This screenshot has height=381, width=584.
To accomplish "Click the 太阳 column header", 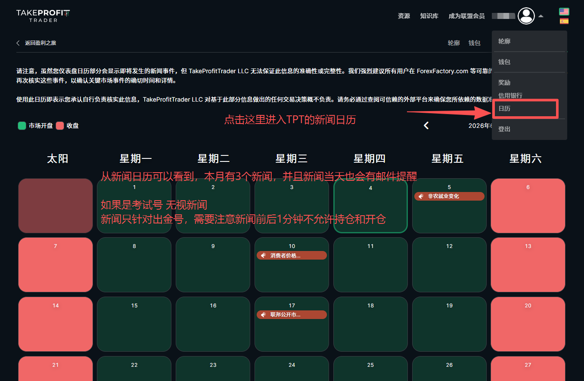I will (x=58, y=159).
